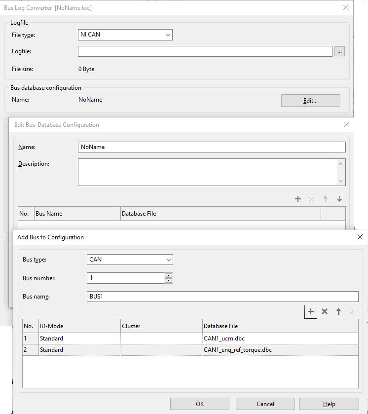This screenshot has height=414, width=368.
Task: Move database file down in Add Bus dialog
Action: click(352, 311)
